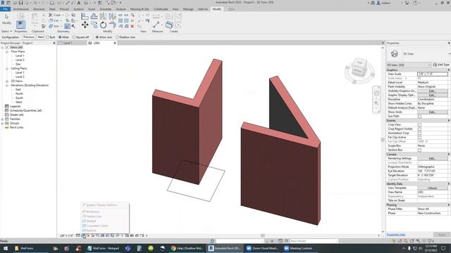Switch to the Level 1 view tab
The height and width of the screenshot is (253, 451).
(68, 43)
